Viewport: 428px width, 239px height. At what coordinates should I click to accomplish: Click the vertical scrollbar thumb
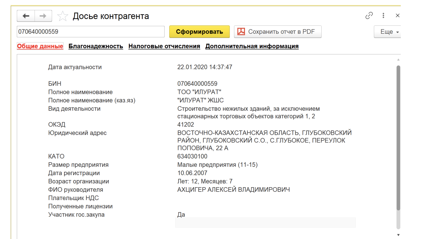click(398, 137)
